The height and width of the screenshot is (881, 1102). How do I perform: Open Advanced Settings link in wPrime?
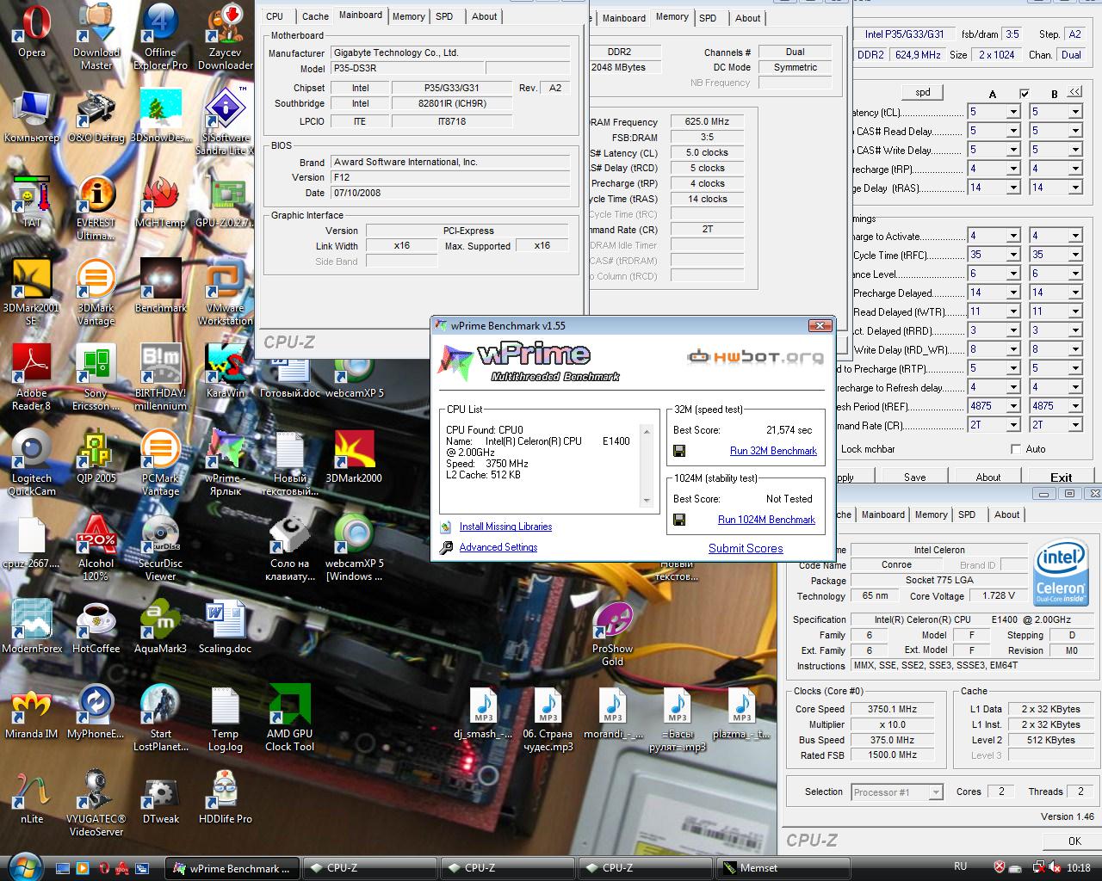coord(498,547)
